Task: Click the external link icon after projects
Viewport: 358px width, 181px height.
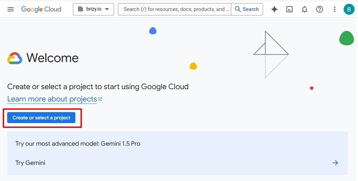Action: [100, 99]
